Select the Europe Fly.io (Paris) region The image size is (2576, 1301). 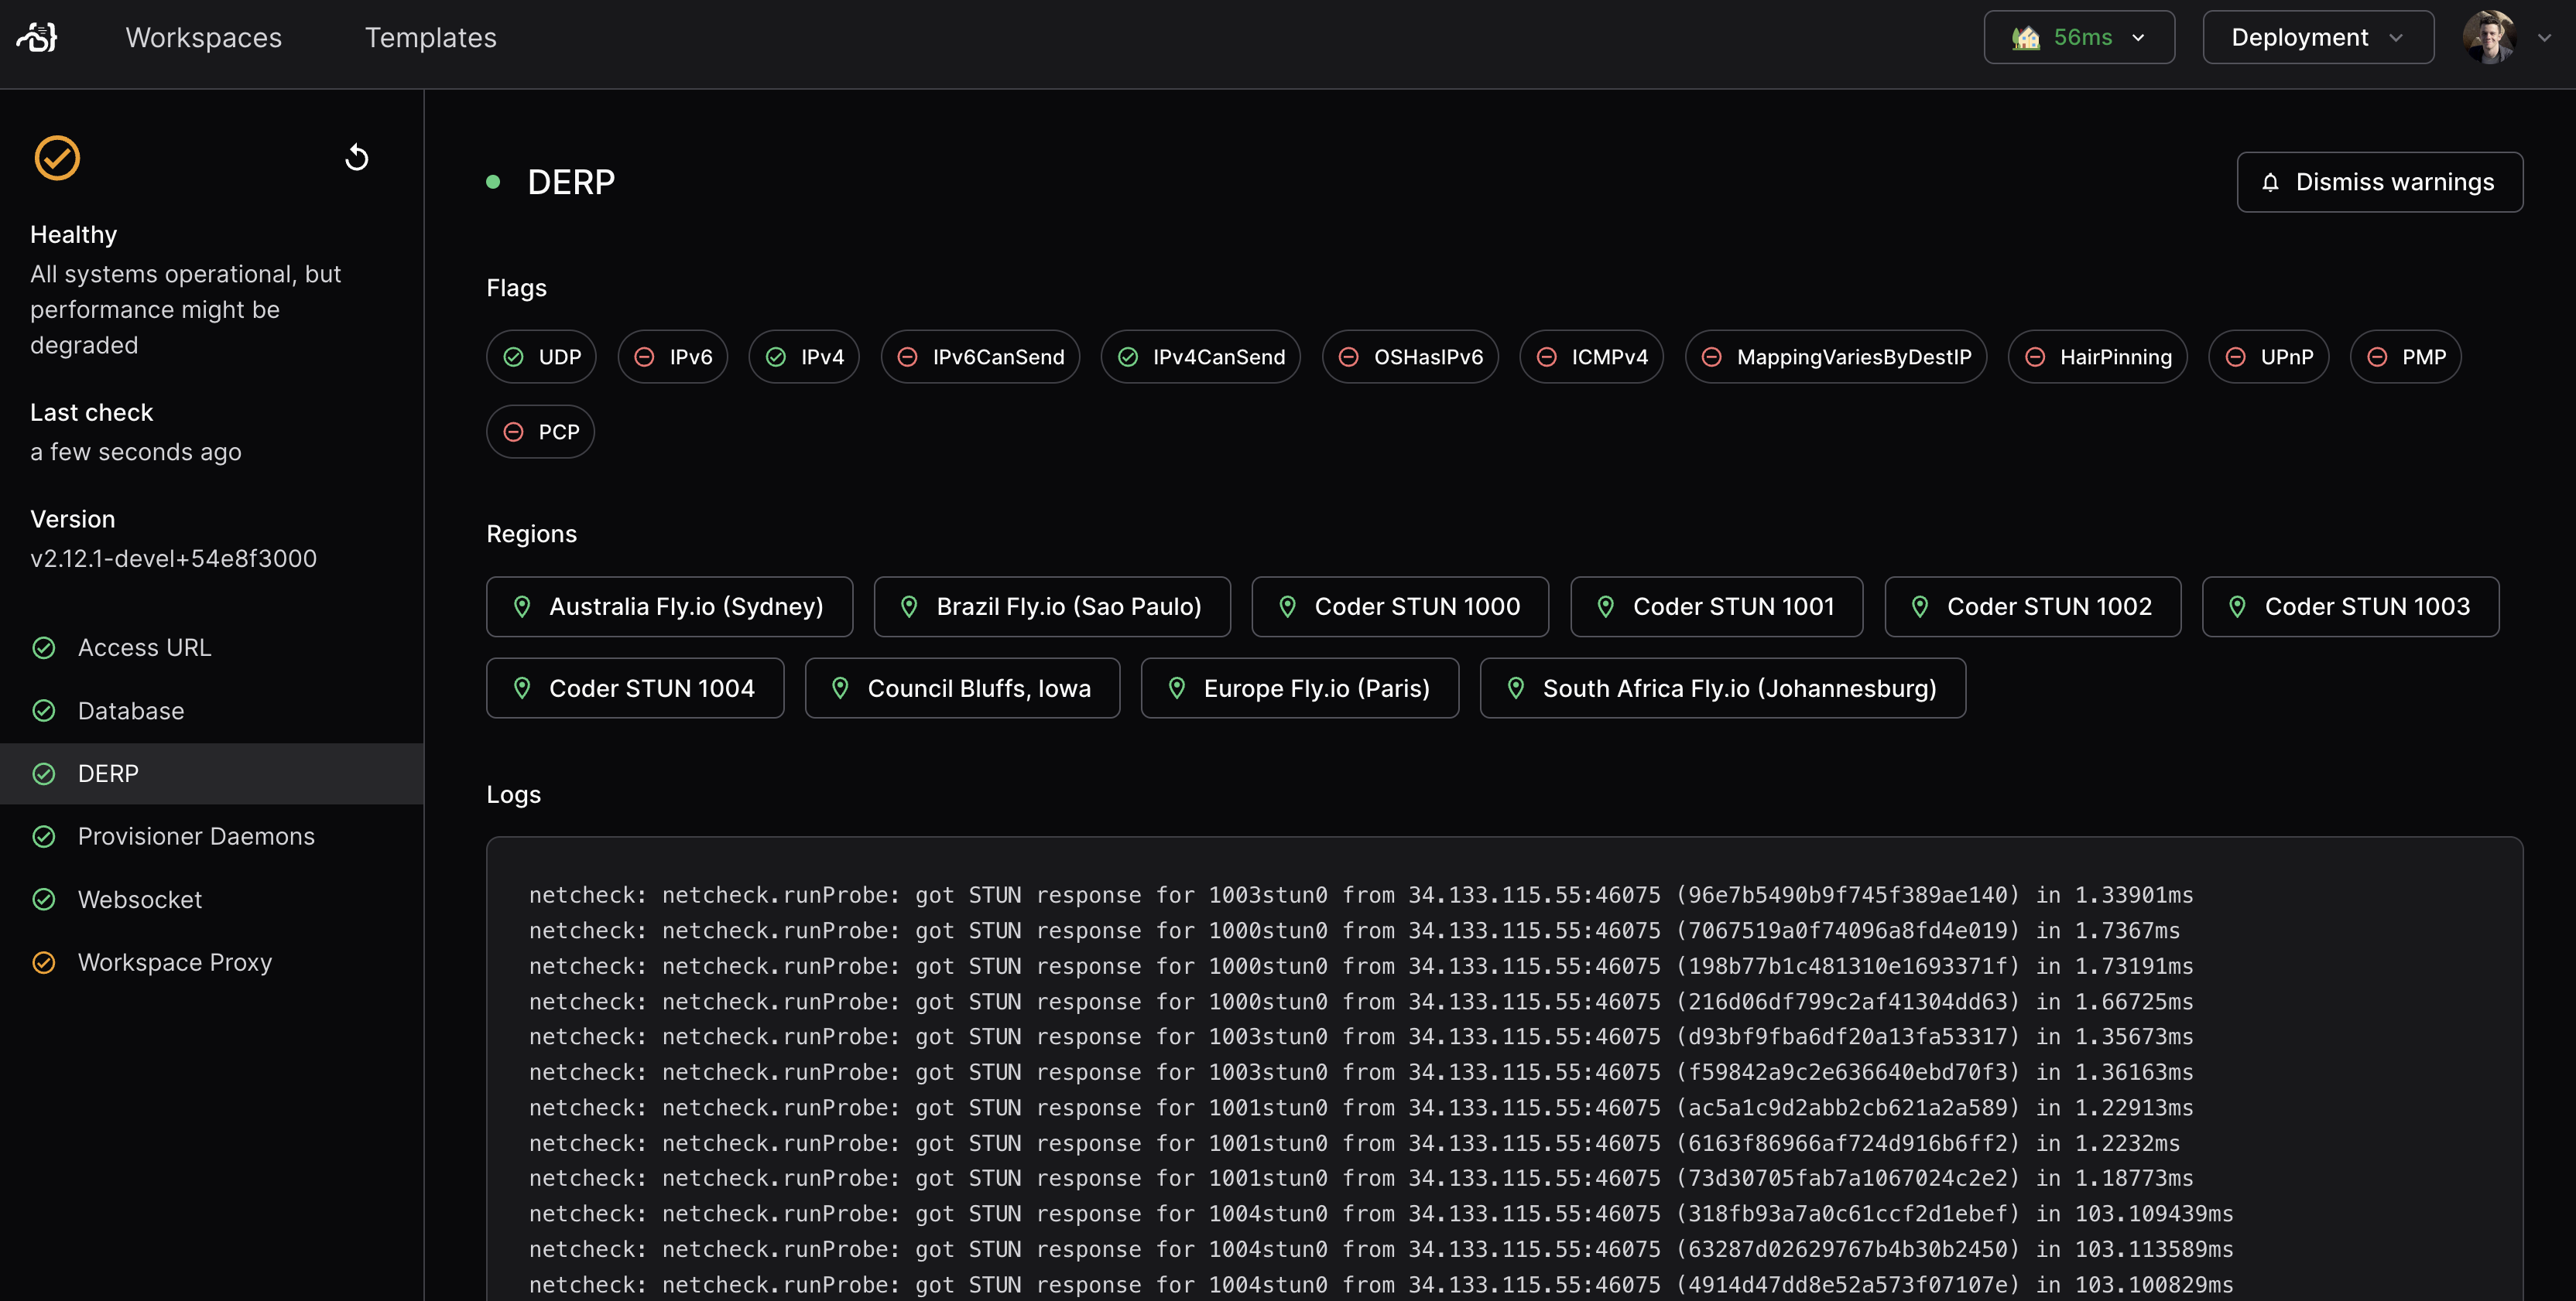1299,688
